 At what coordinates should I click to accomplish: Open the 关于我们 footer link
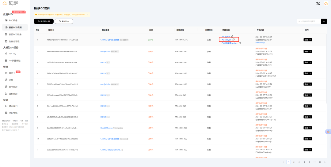point(25,124)
